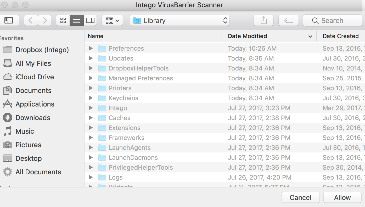Screen dimensions: 365x207
Task: Select the Preferences folder icon
Action: (102, 48)
